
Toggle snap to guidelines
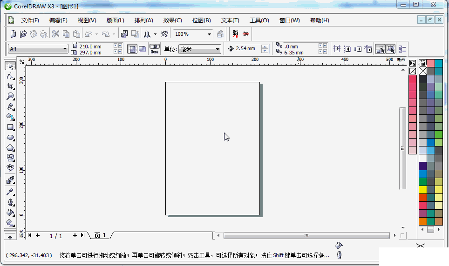point(347,49)
